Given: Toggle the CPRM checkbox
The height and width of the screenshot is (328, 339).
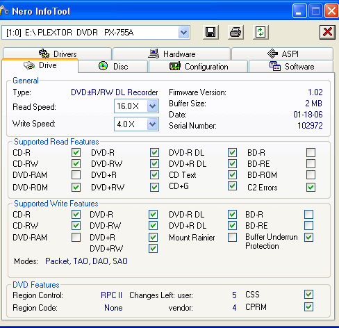Looking at the screenshot, I should [x=308, y=307].
